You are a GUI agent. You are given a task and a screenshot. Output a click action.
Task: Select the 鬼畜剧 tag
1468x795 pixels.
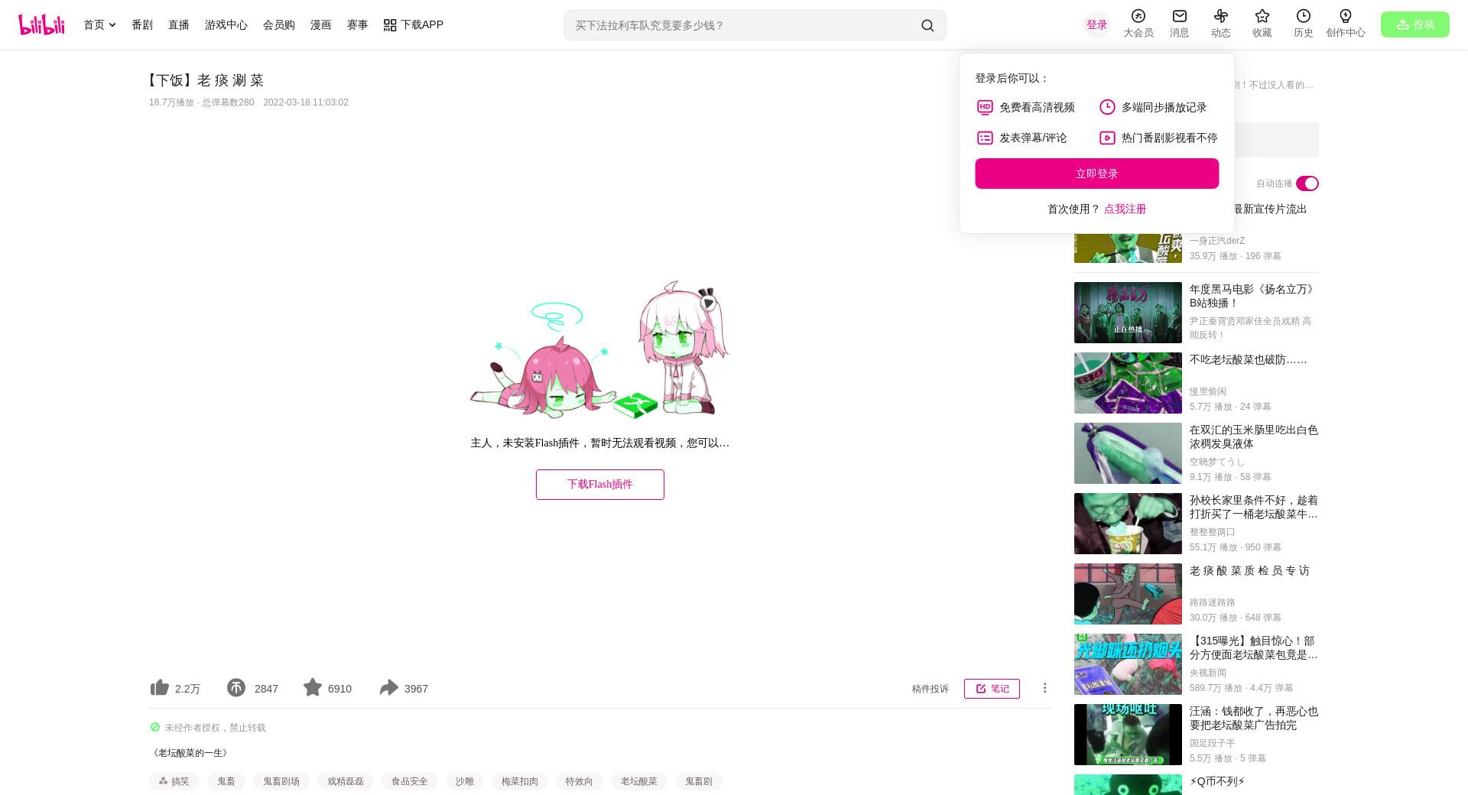(x=699, y=781)
